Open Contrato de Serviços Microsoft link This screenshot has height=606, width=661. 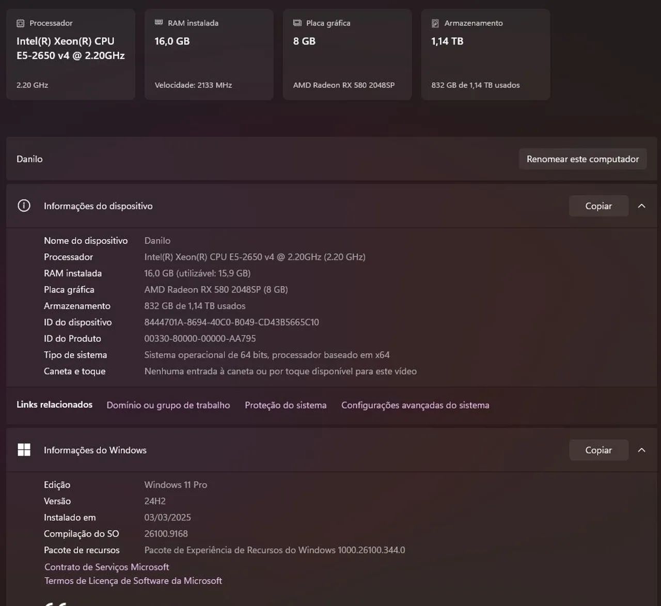(106, 567)
